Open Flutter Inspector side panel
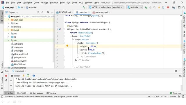186x105 pixels. (184, 20)
